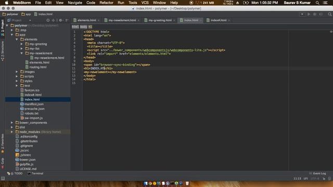333x187 pixels.
Task: Click the Chrome icon in the Dock
Action: pyautogui.click(x=150, y=183)
